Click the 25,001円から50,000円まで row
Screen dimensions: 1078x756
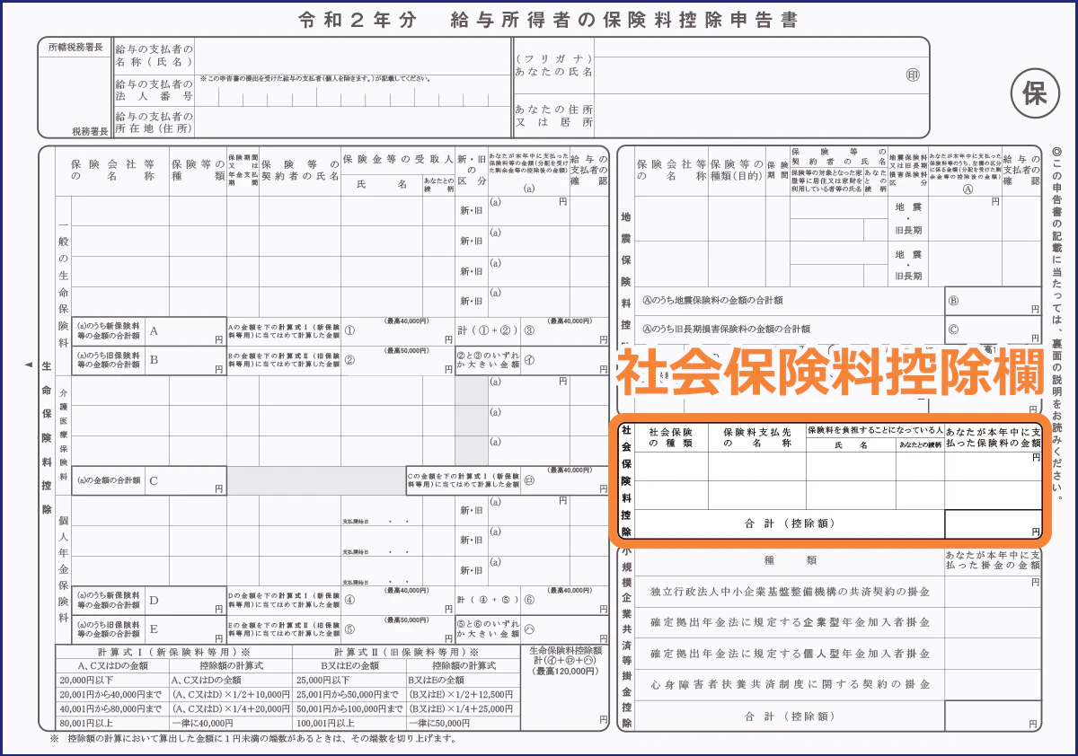pyautogui.click(x=406, y=694)
